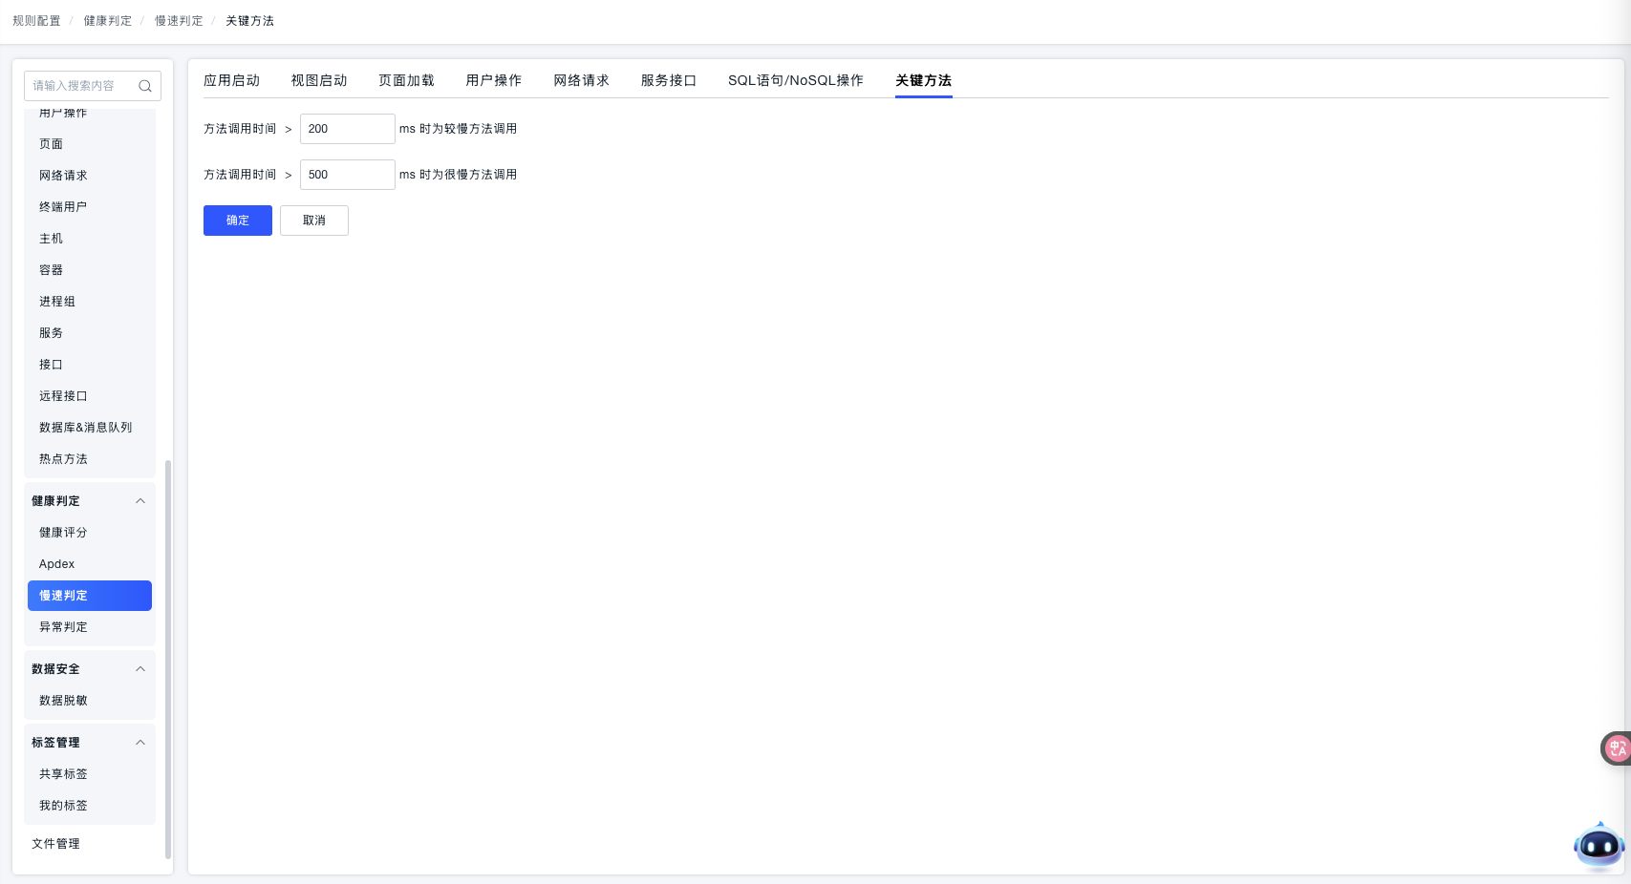Viewport: 1631px width, 884px height.
Task: Switch to the 应用启动 tab
Action: point(231,80)
